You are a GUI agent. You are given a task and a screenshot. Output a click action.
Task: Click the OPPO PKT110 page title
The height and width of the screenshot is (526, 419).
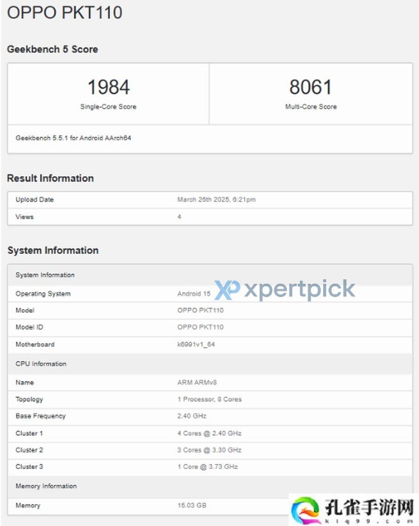coord(65,13)
